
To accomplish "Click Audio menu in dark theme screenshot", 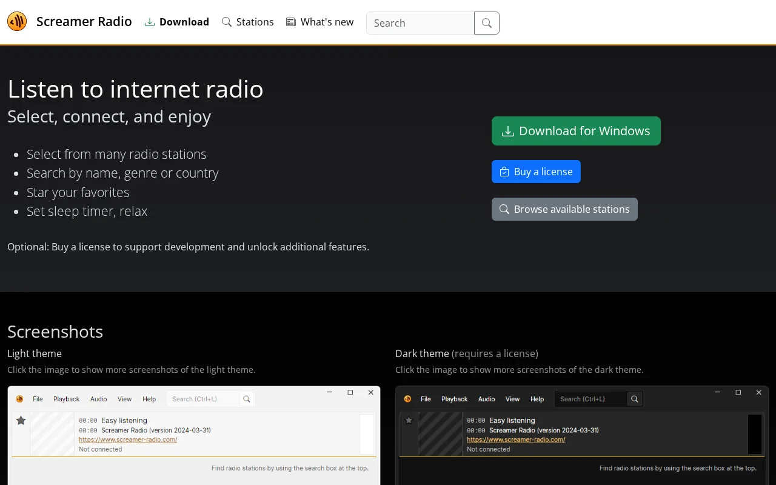I will 487,399.
